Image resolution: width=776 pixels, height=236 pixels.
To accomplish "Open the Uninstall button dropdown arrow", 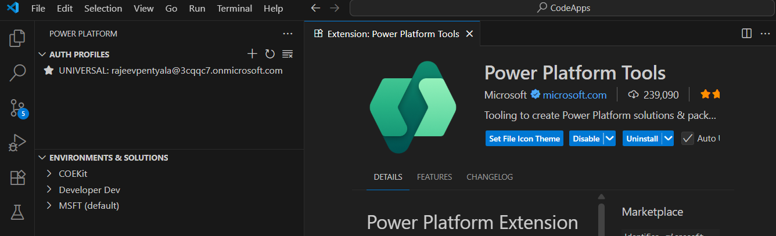I will point(667,139).
